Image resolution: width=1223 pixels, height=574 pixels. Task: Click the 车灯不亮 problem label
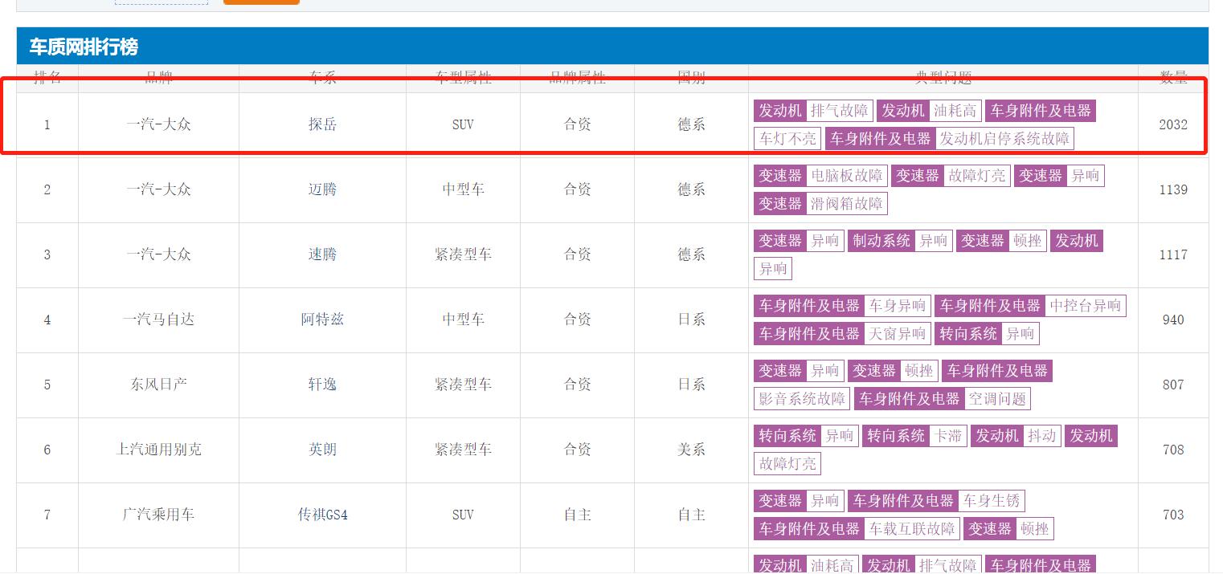click(x=787, y=139)
